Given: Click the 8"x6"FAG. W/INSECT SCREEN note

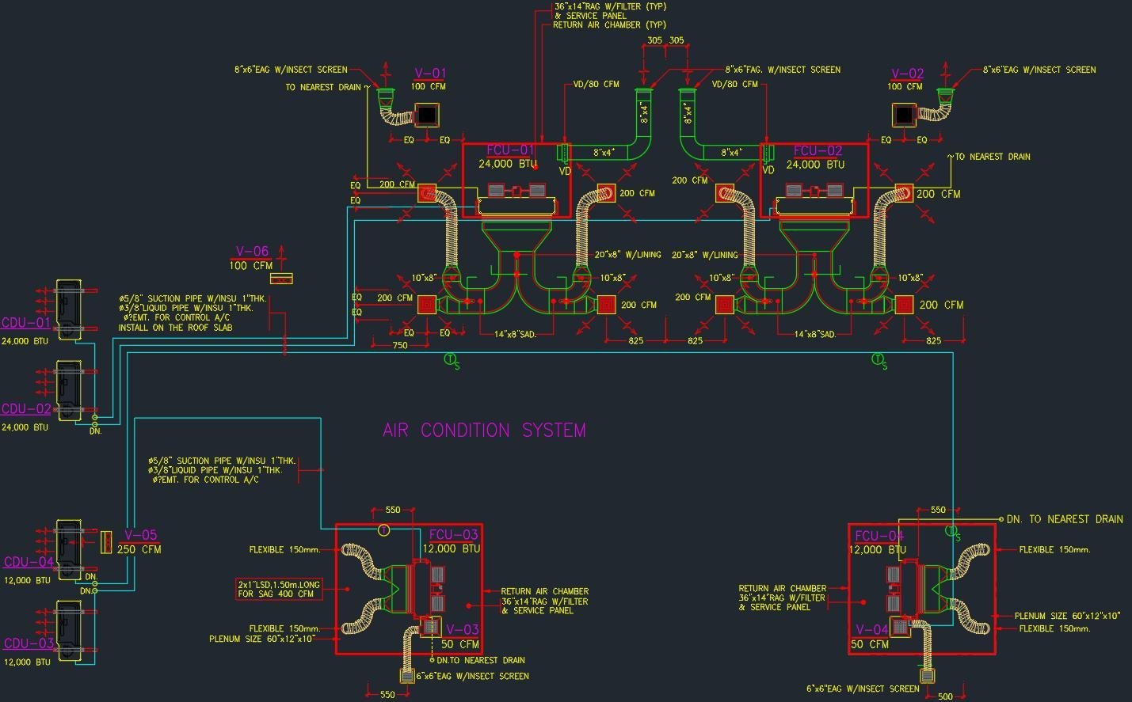Looking at the screenshot, I should (783, 70).
